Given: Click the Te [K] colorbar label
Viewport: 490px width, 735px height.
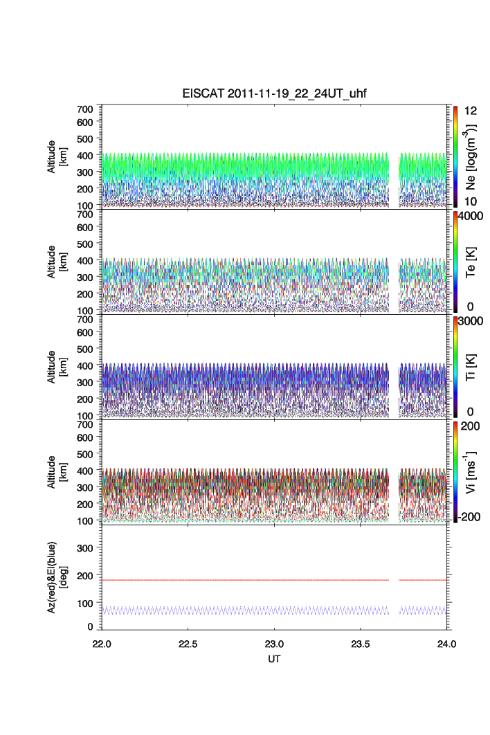Looking at the screenshot, I should pos(471,262).
